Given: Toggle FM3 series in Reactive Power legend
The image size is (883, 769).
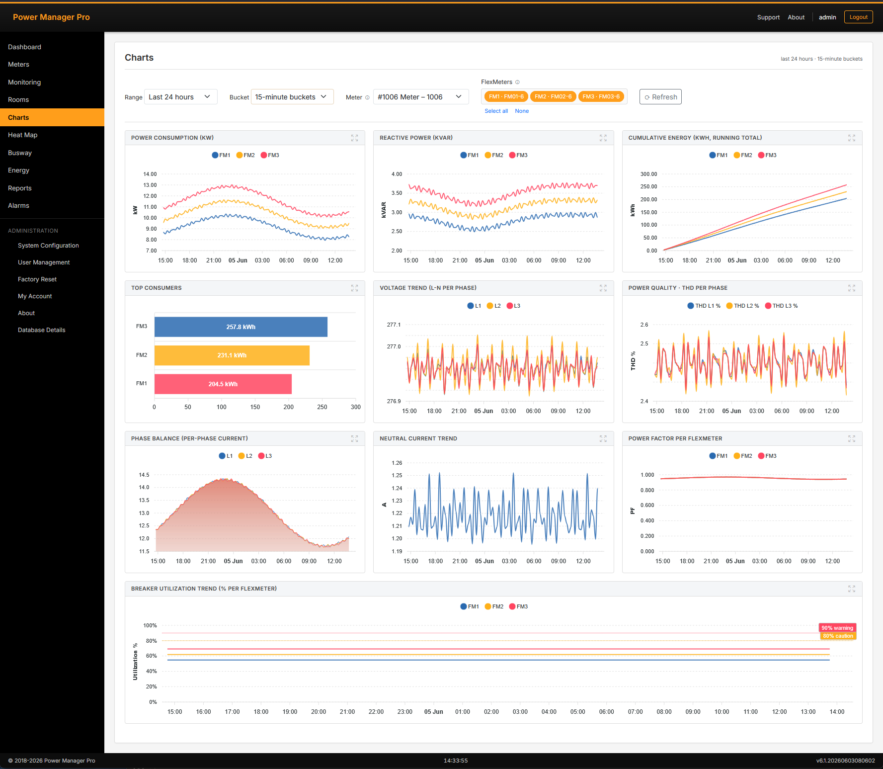Looking at the screenshot, I should click(518, 155).
